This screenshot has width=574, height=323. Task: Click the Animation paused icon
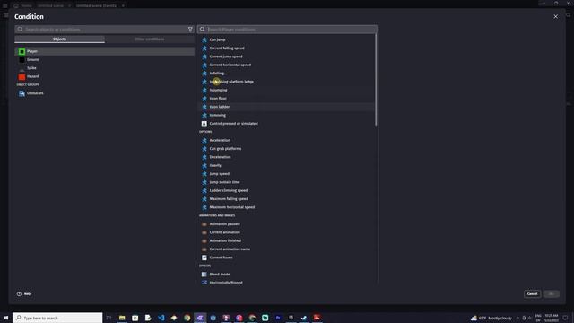point(204,224)
